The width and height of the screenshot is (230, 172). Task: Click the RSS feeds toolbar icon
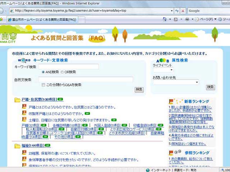[175, 19]
